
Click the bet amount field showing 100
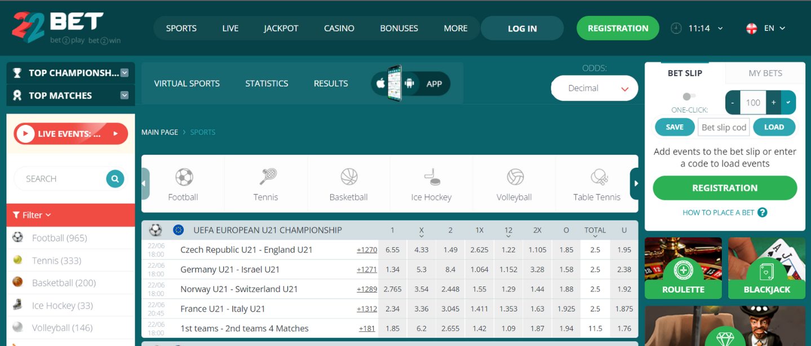753,102
